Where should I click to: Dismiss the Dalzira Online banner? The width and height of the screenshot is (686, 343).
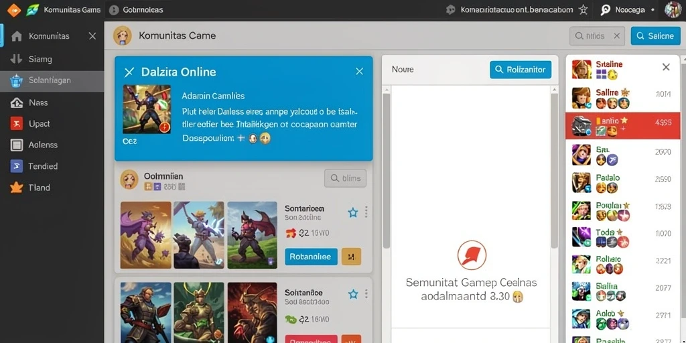[x=359, y=71]
